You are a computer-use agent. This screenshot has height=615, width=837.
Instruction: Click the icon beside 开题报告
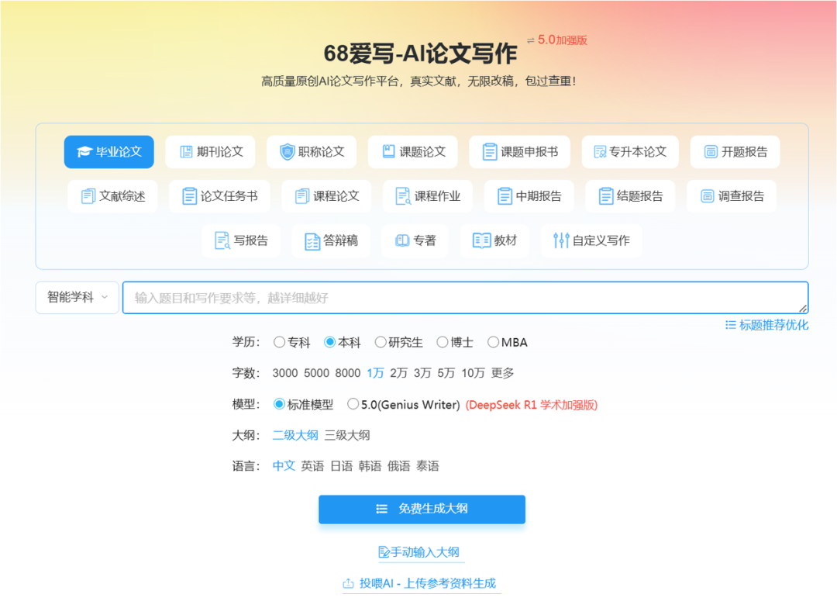(x=711, y=152)
